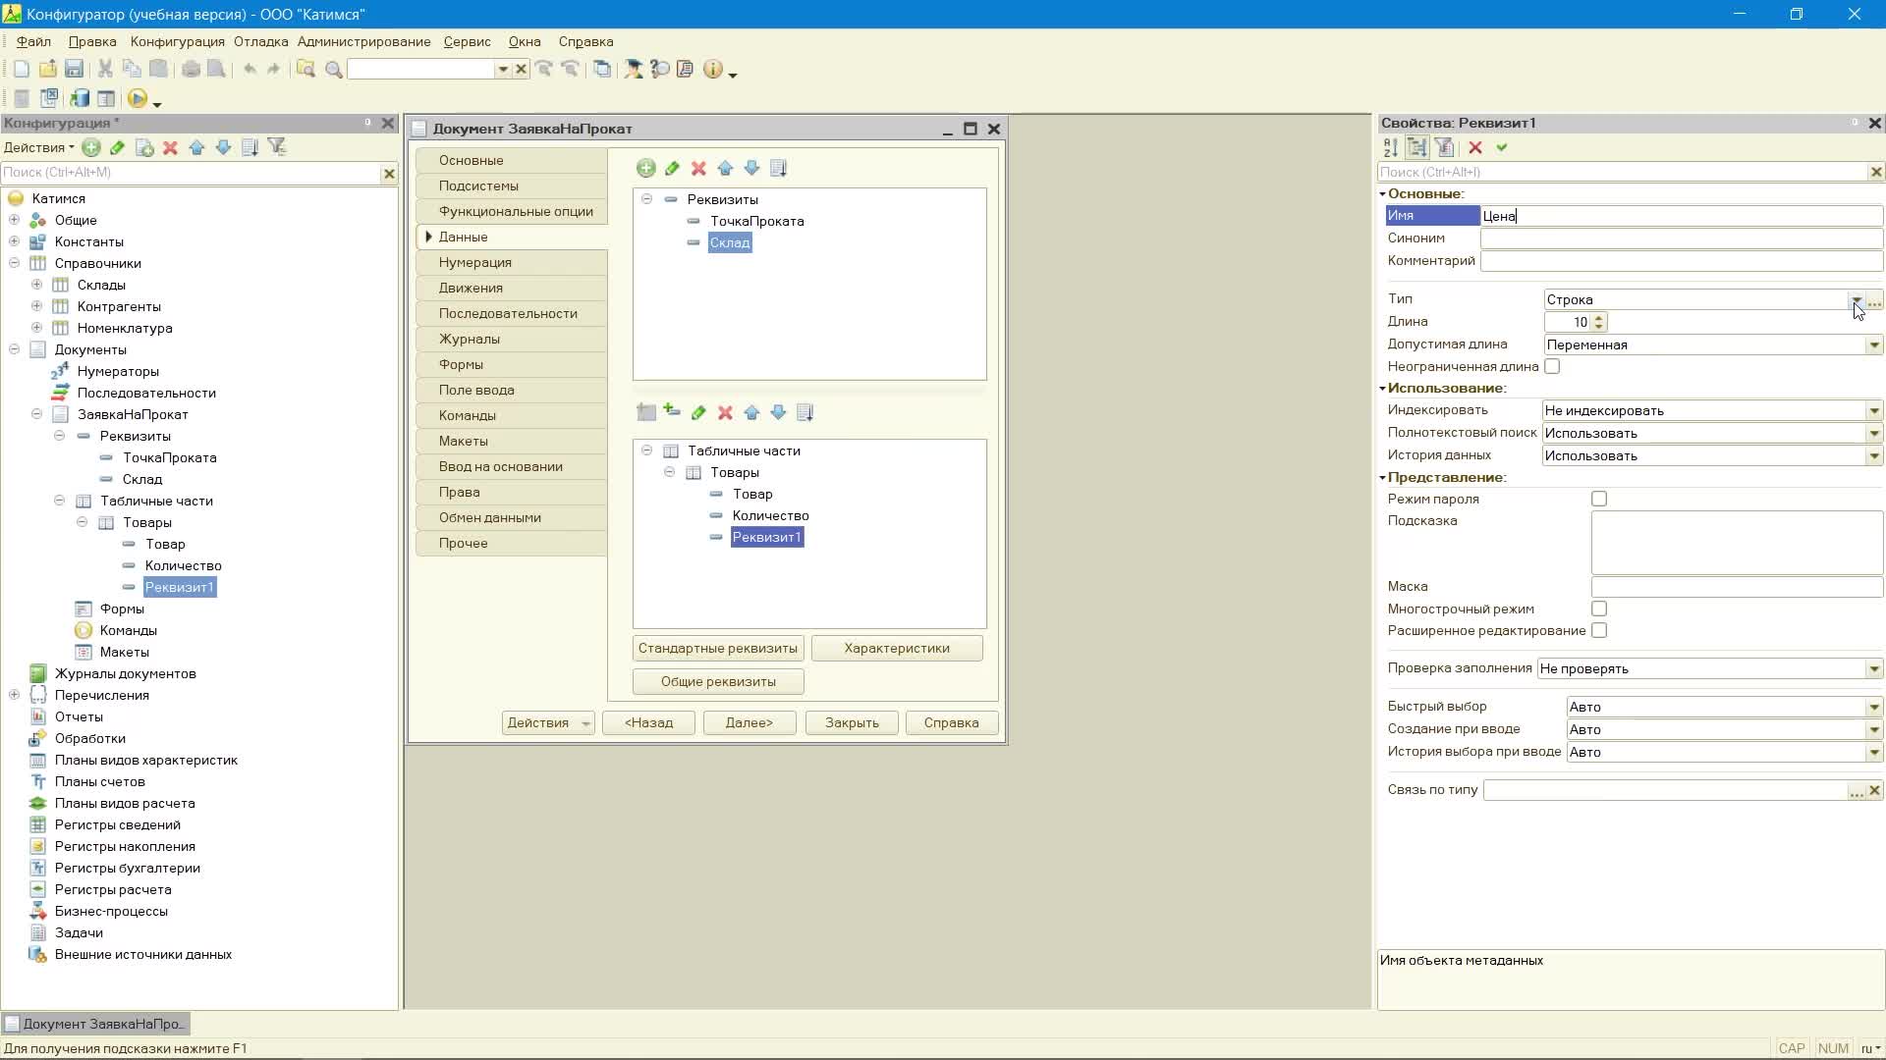1886x1060 pixels.
Task: Select Регистры накопления in the tree
Action: pyautogui.click(x=125, y=846)
